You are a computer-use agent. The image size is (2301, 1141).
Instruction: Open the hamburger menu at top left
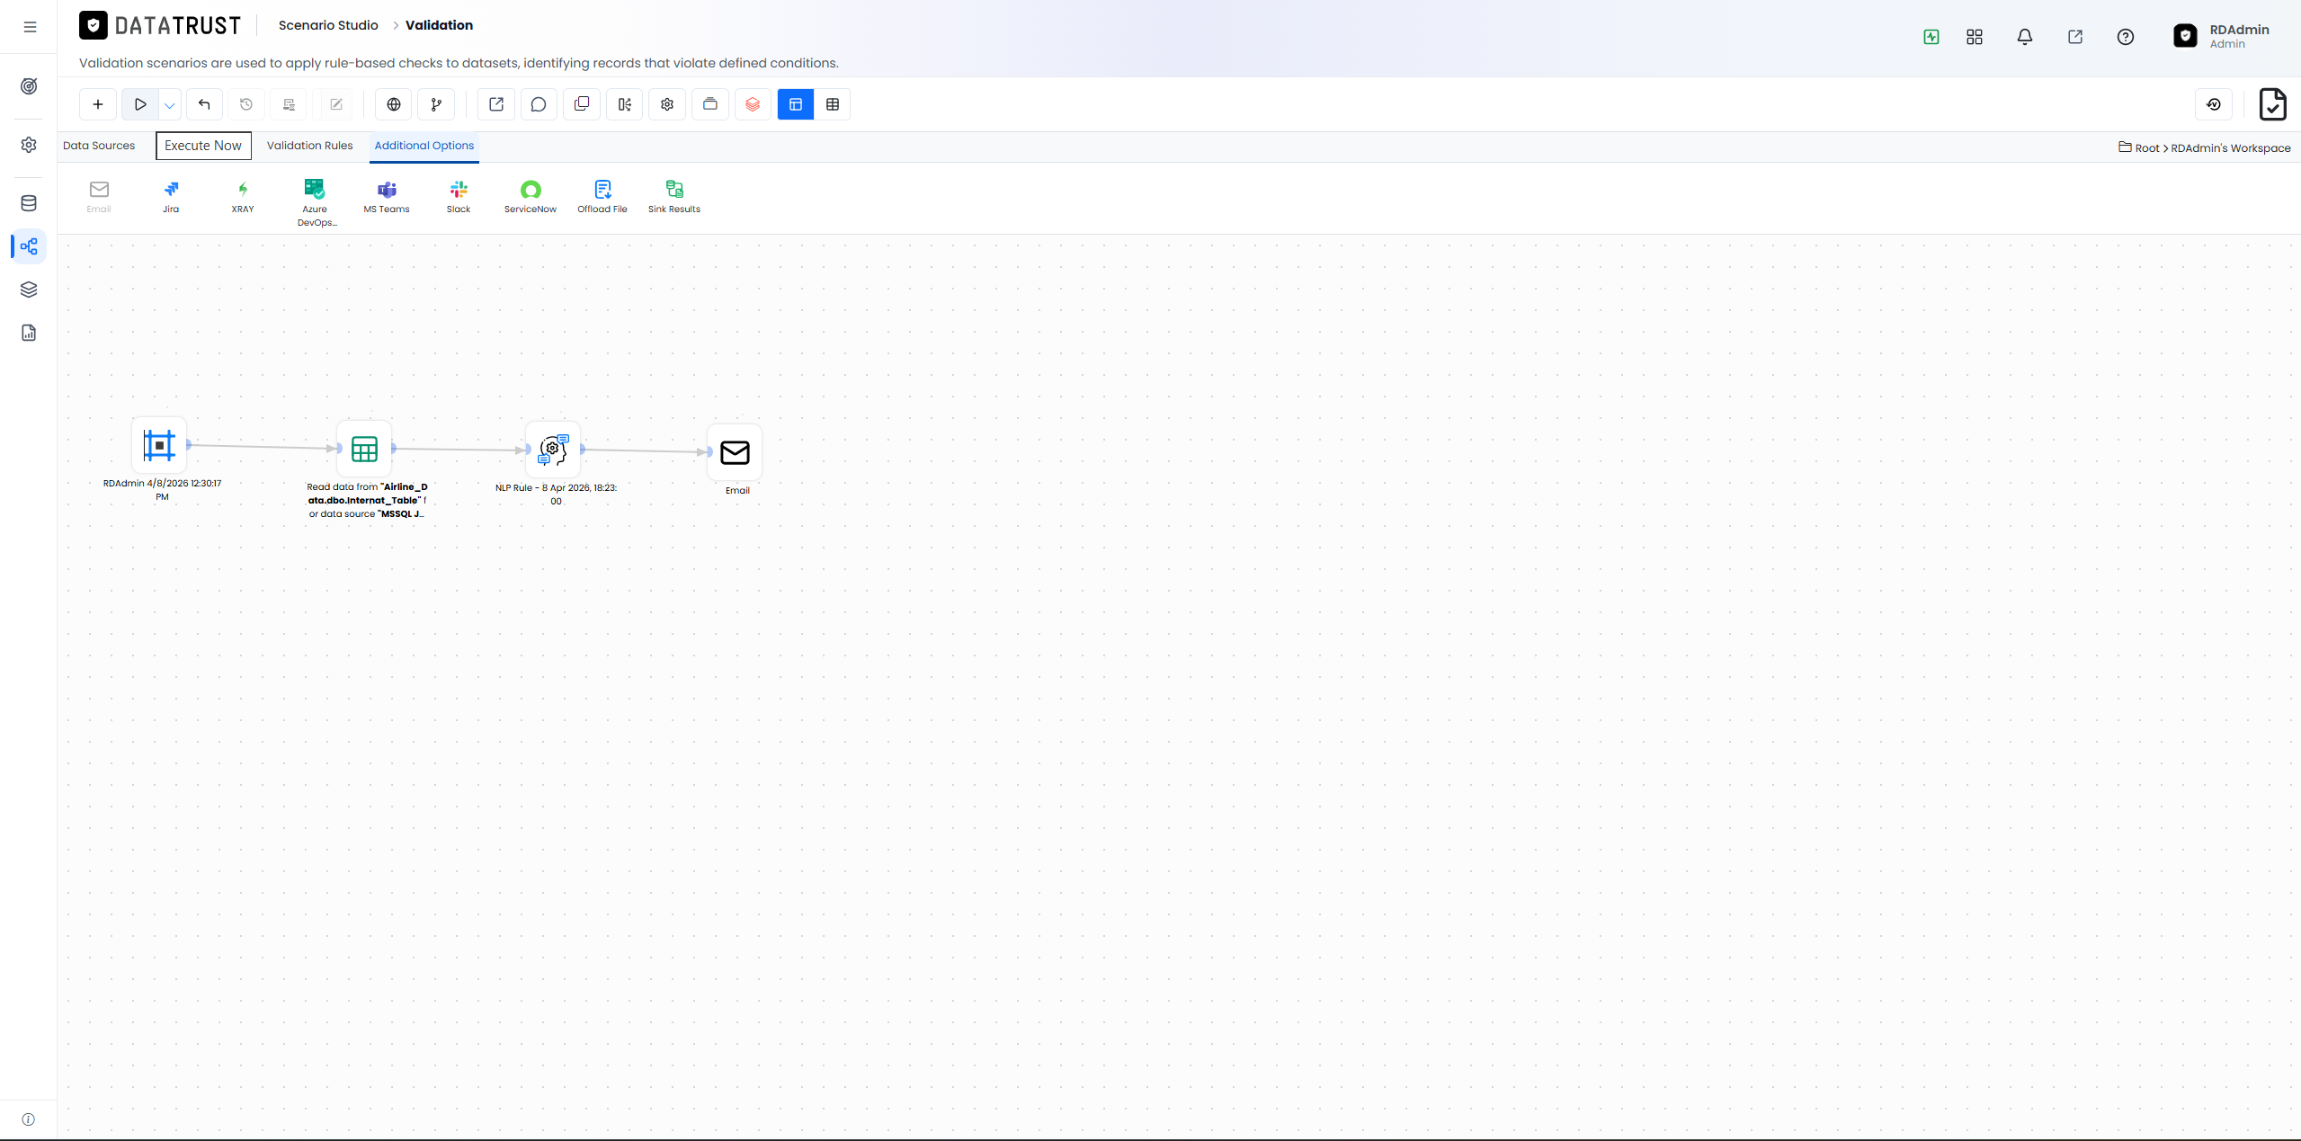point(30,27)
